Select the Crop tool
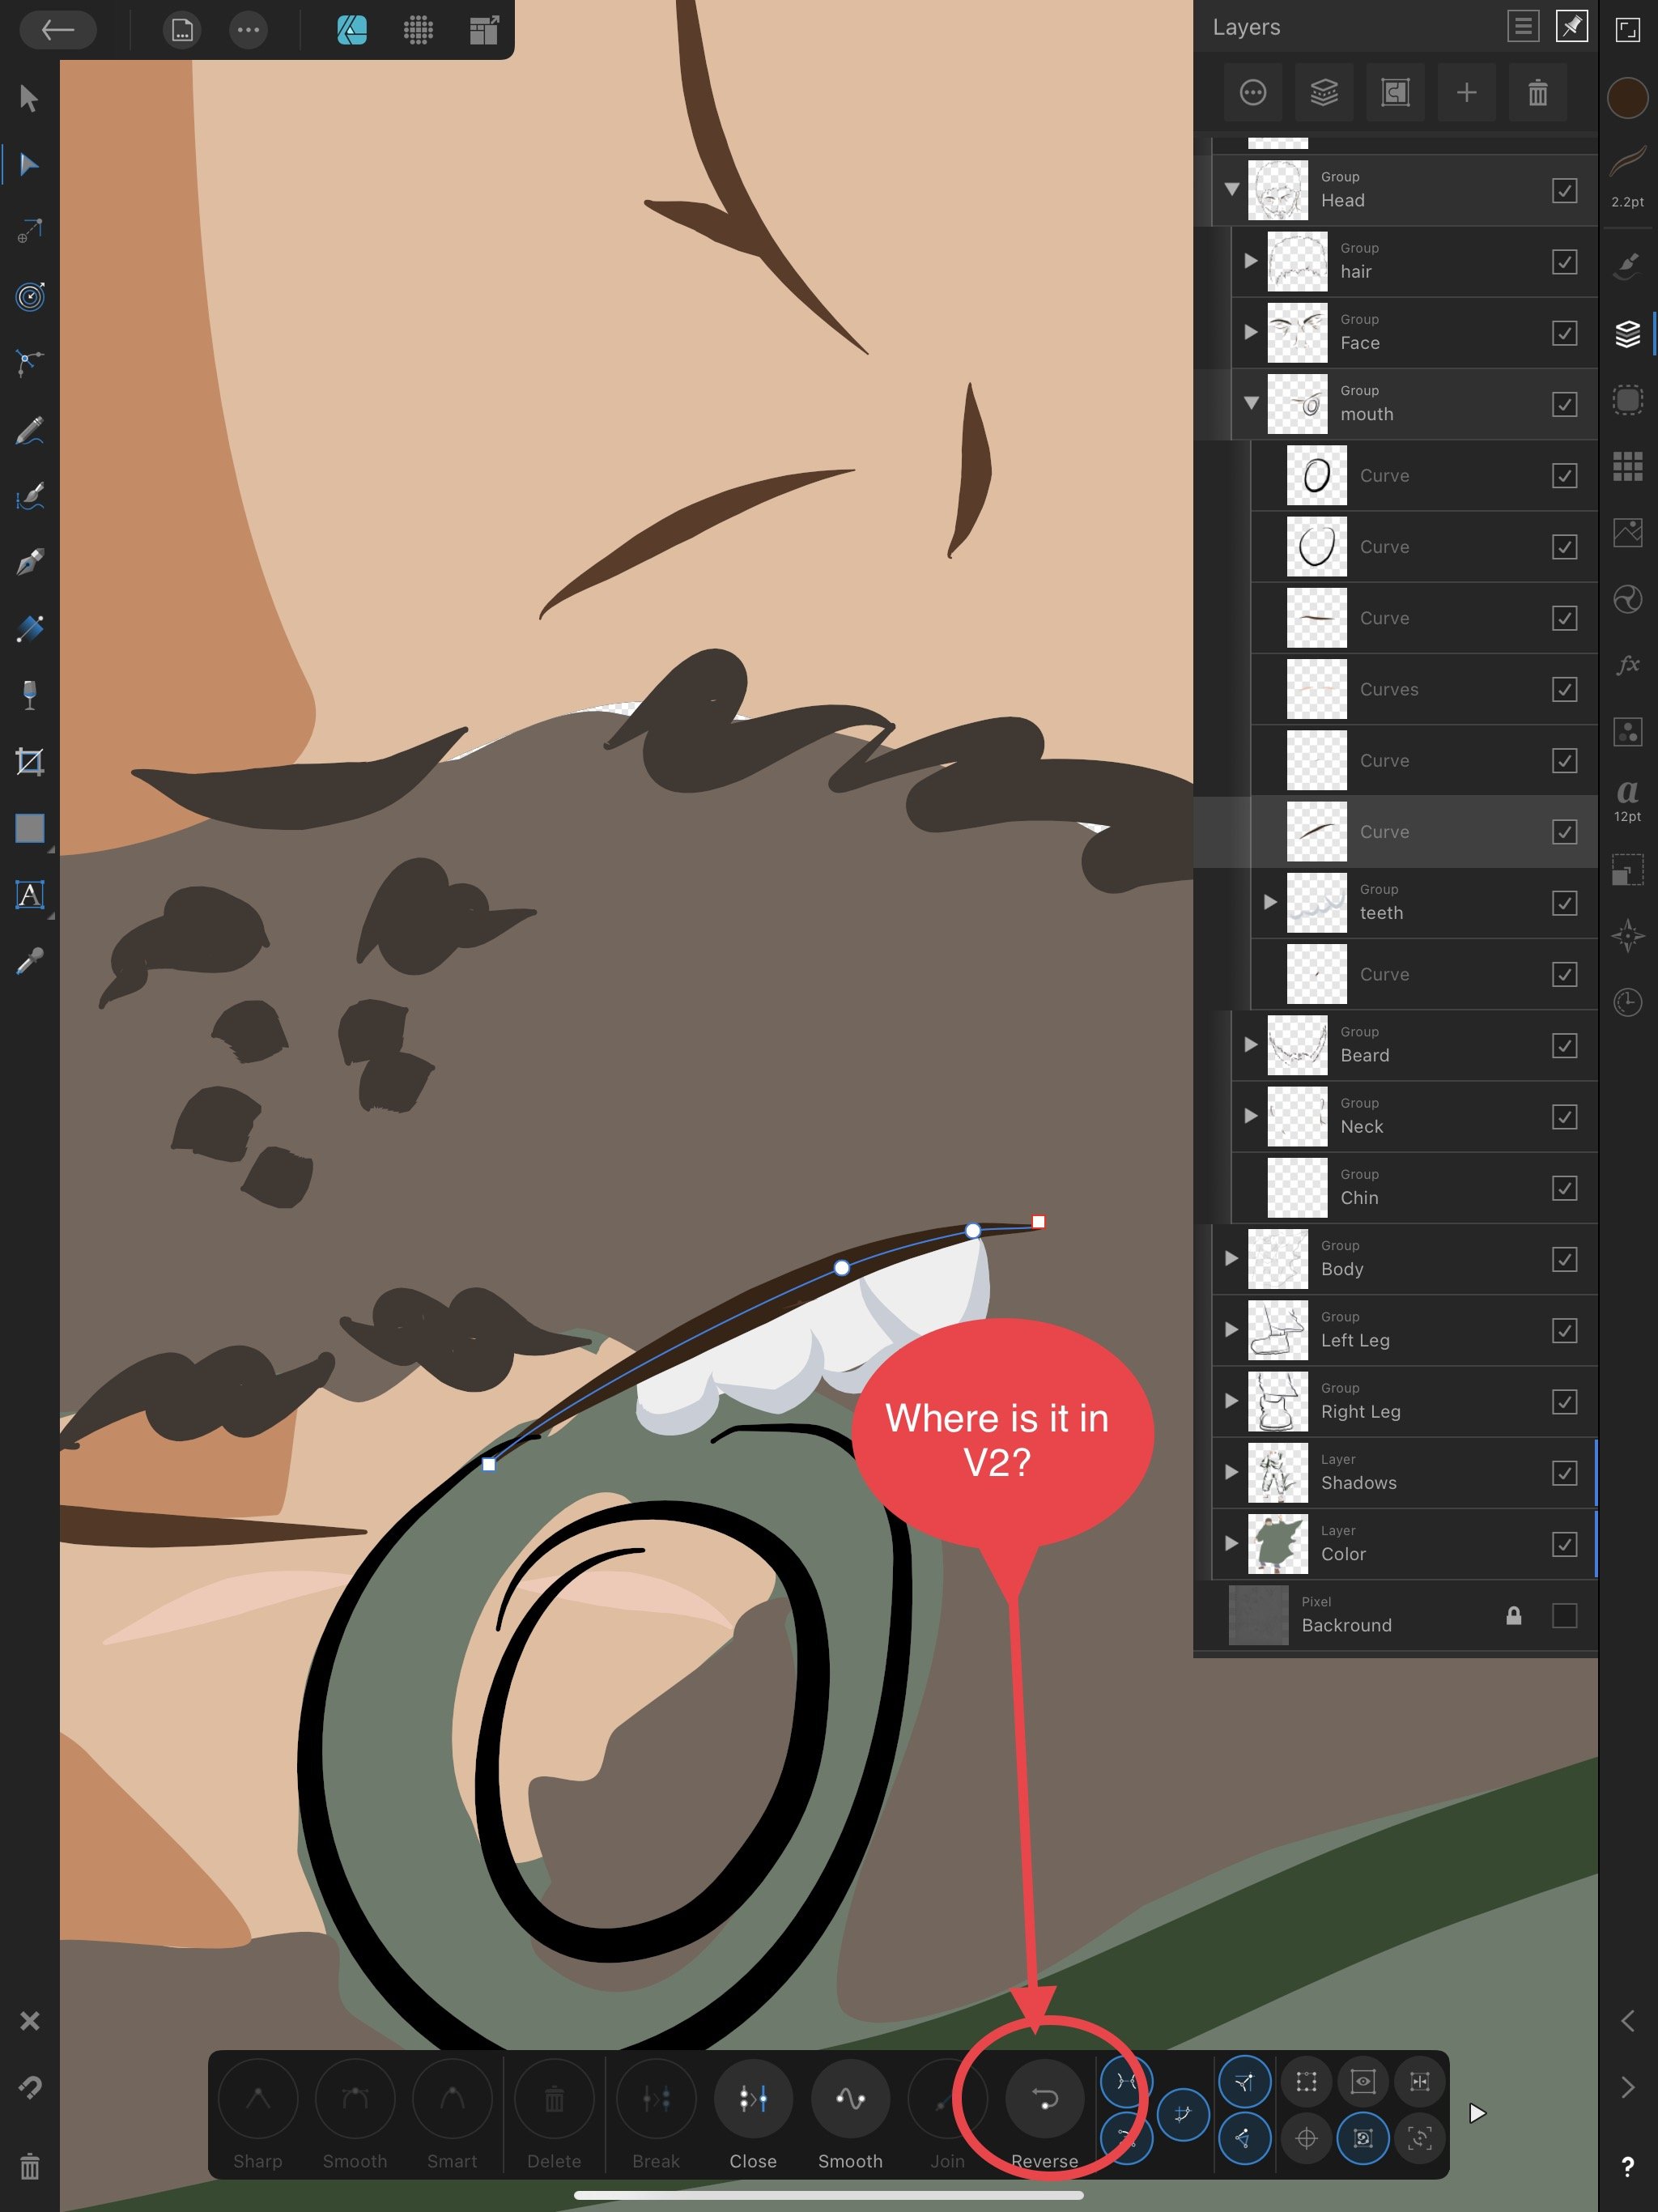Screen dimensions: 1658x2212 (29, 762)
